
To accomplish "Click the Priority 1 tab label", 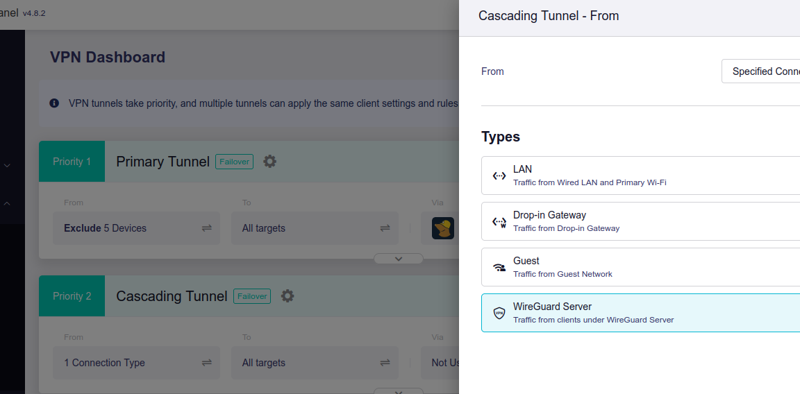I will (x=72, y=162).
